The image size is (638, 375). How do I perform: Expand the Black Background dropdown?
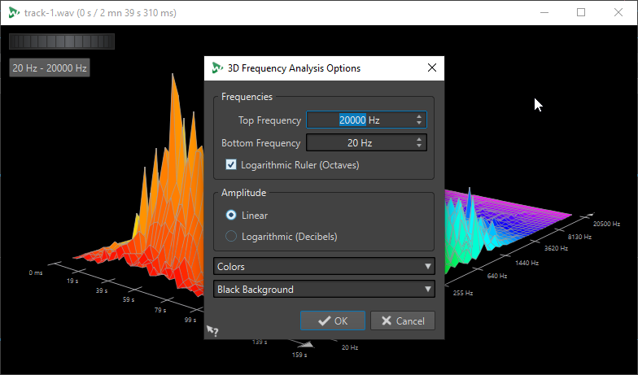pyautogui.click(x=324, y=289)
